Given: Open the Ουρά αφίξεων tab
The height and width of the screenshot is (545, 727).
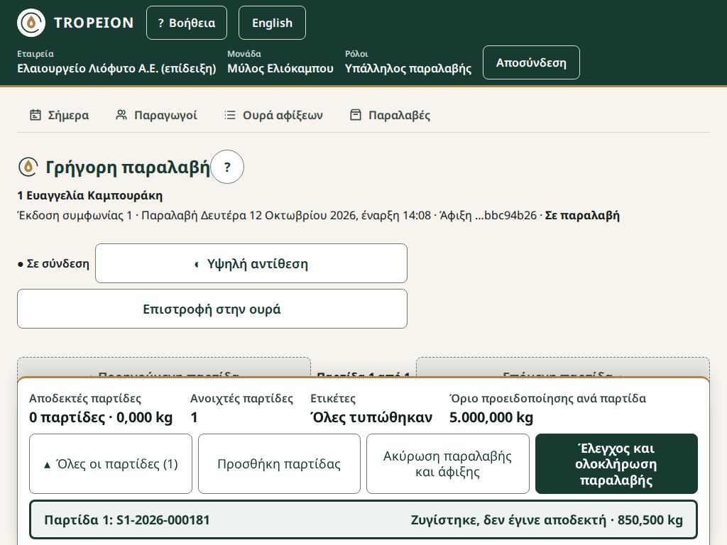Looking at the screenshot, I should (273, 115).
